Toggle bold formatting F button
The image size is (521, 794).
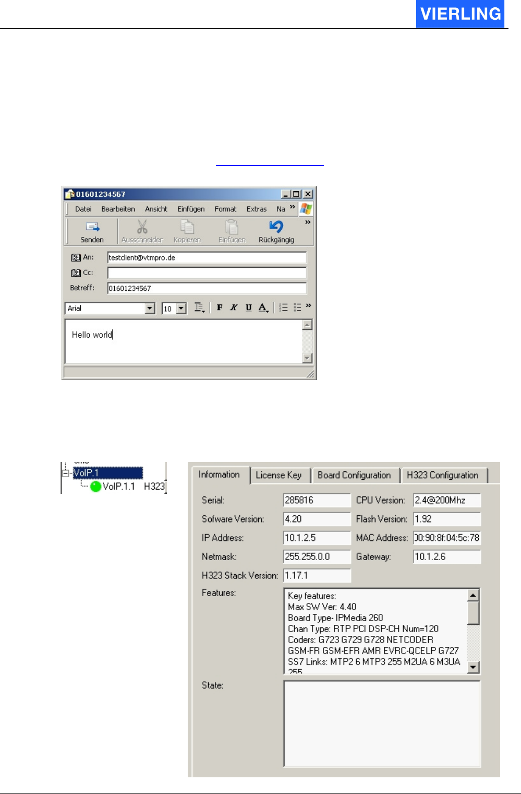[220, 307]
